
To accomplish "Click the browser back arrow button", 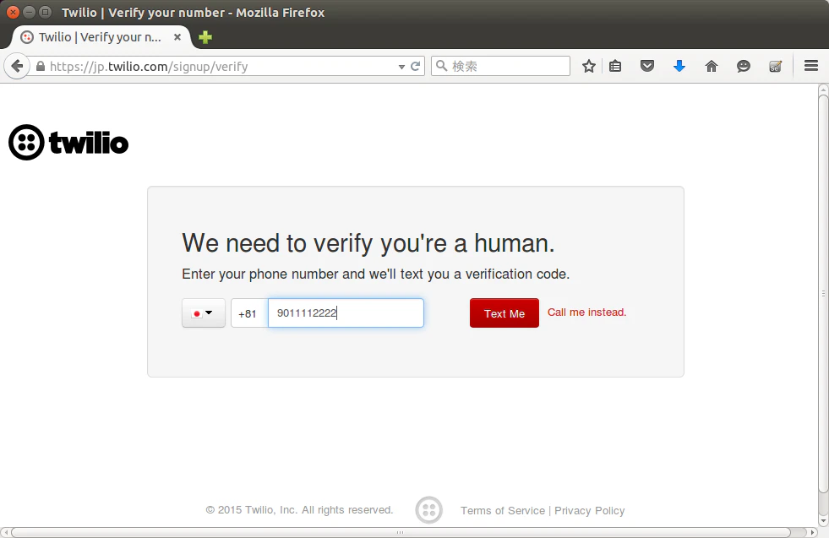I will 17,66.
